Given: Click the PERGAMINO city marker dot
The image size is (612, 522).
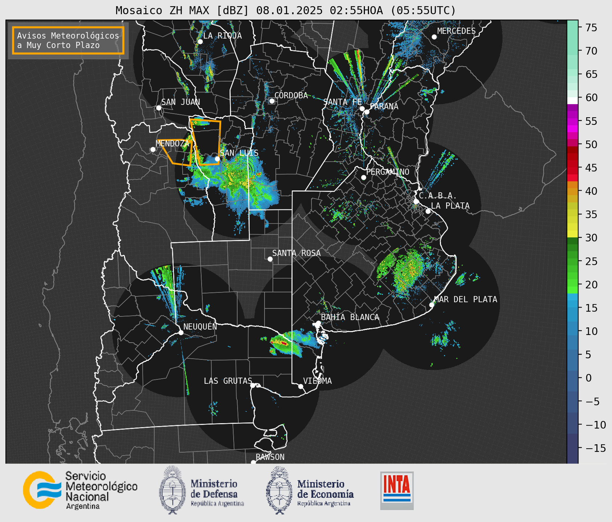Looking at the screenshot, I should pyautogui.click(x=363, y=178).
